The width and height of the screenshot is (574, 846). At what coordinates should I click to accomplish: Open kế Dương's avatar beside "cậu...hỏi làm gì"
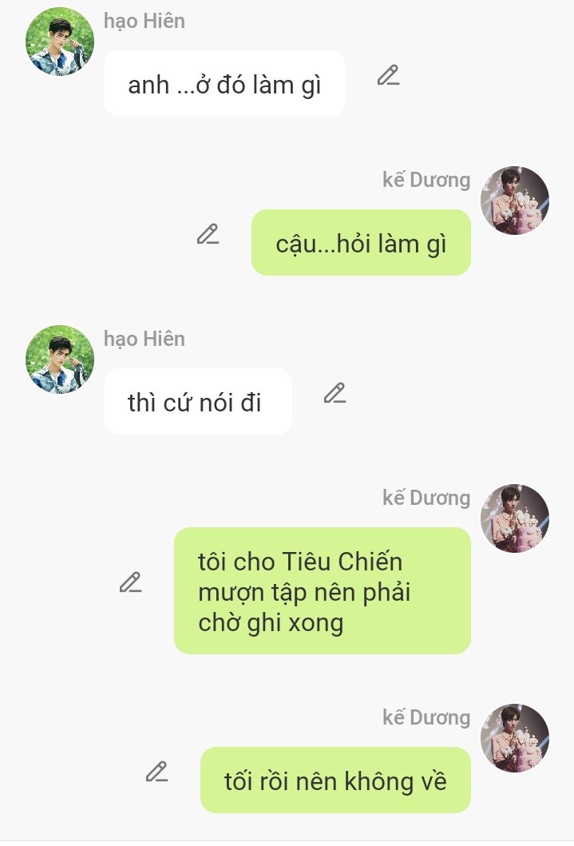point(515,201)
